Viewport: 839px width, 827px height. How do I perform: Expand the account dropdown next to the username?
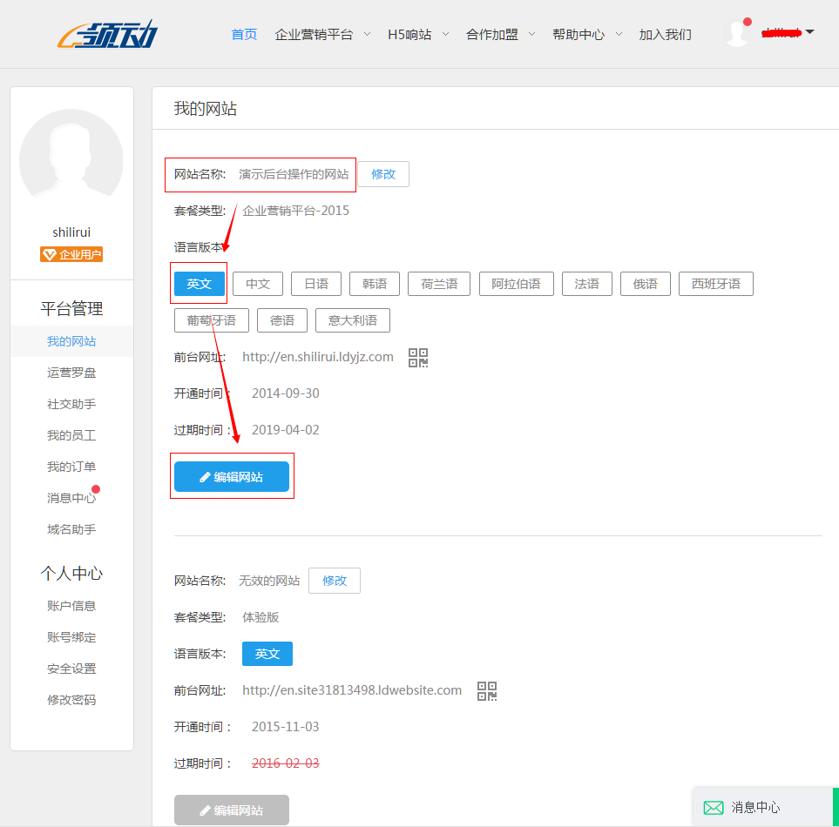click(809, 31)
